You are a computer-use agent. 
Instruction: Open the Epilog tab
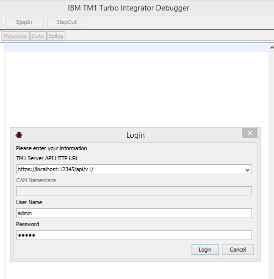pos(56,36)
